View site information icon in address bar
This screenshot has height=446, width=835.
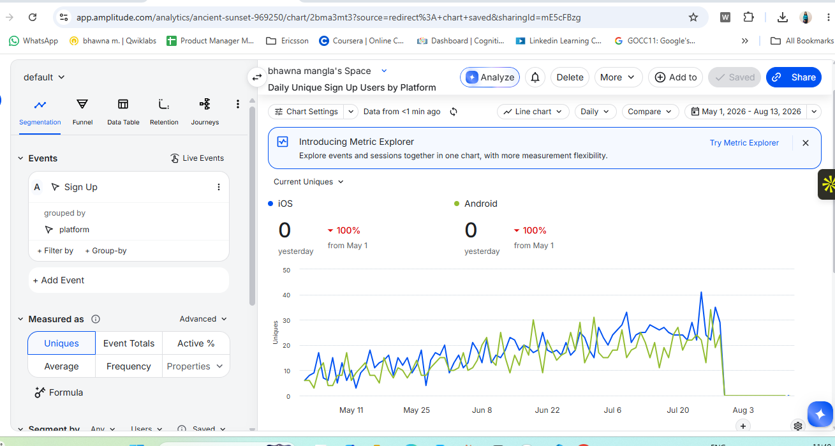63,17
